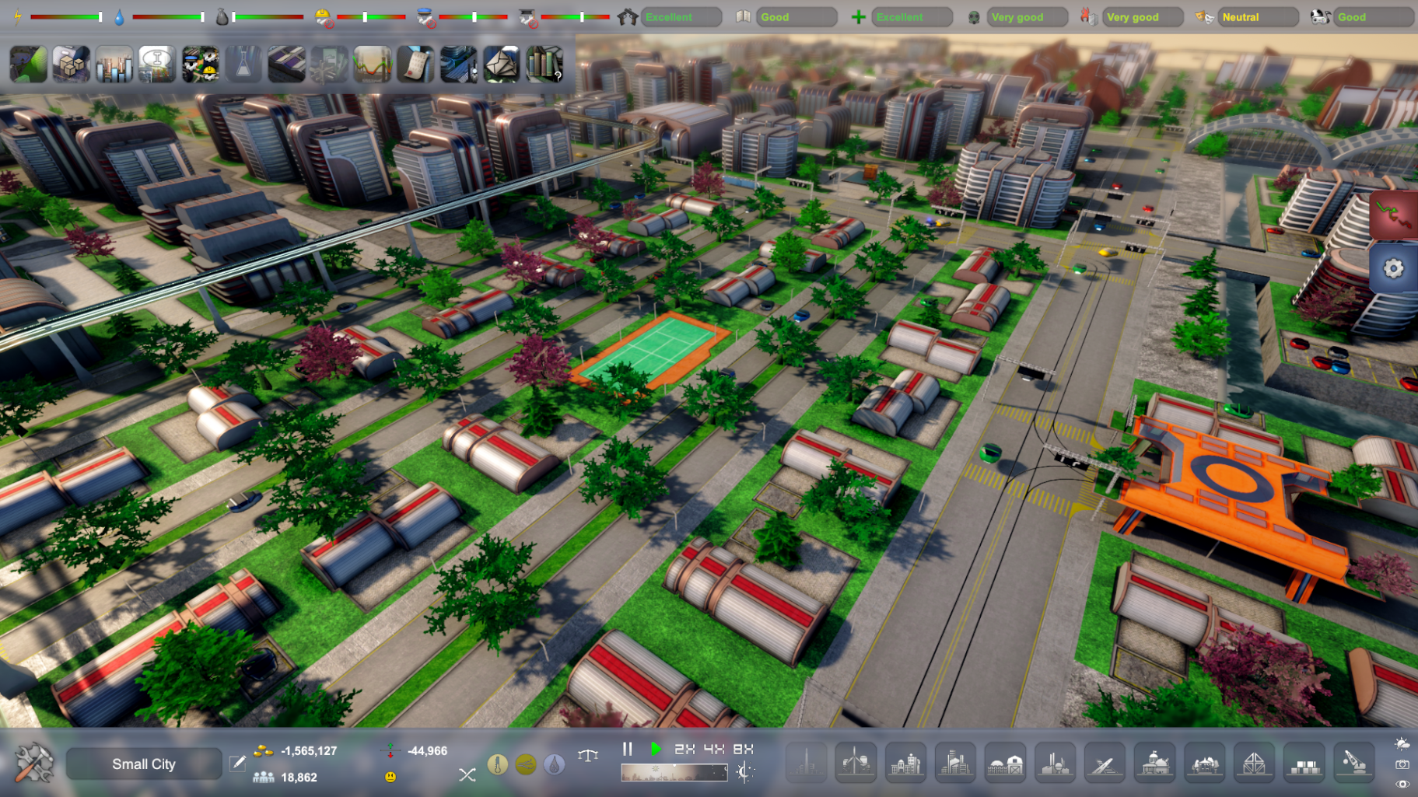Open settings with the gear button
The image size is (1418, 797).
(1393, 269)
